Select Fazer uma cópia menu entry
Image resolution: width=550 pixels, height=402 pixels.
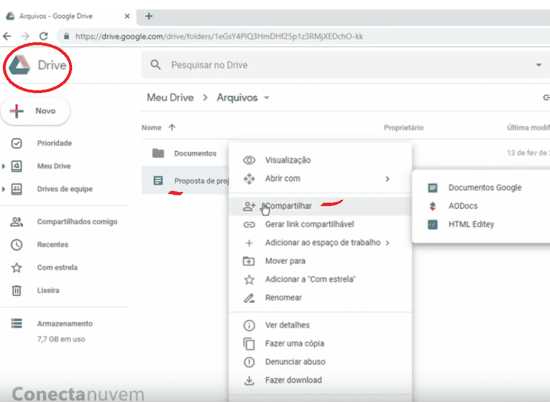pos(320,344)
